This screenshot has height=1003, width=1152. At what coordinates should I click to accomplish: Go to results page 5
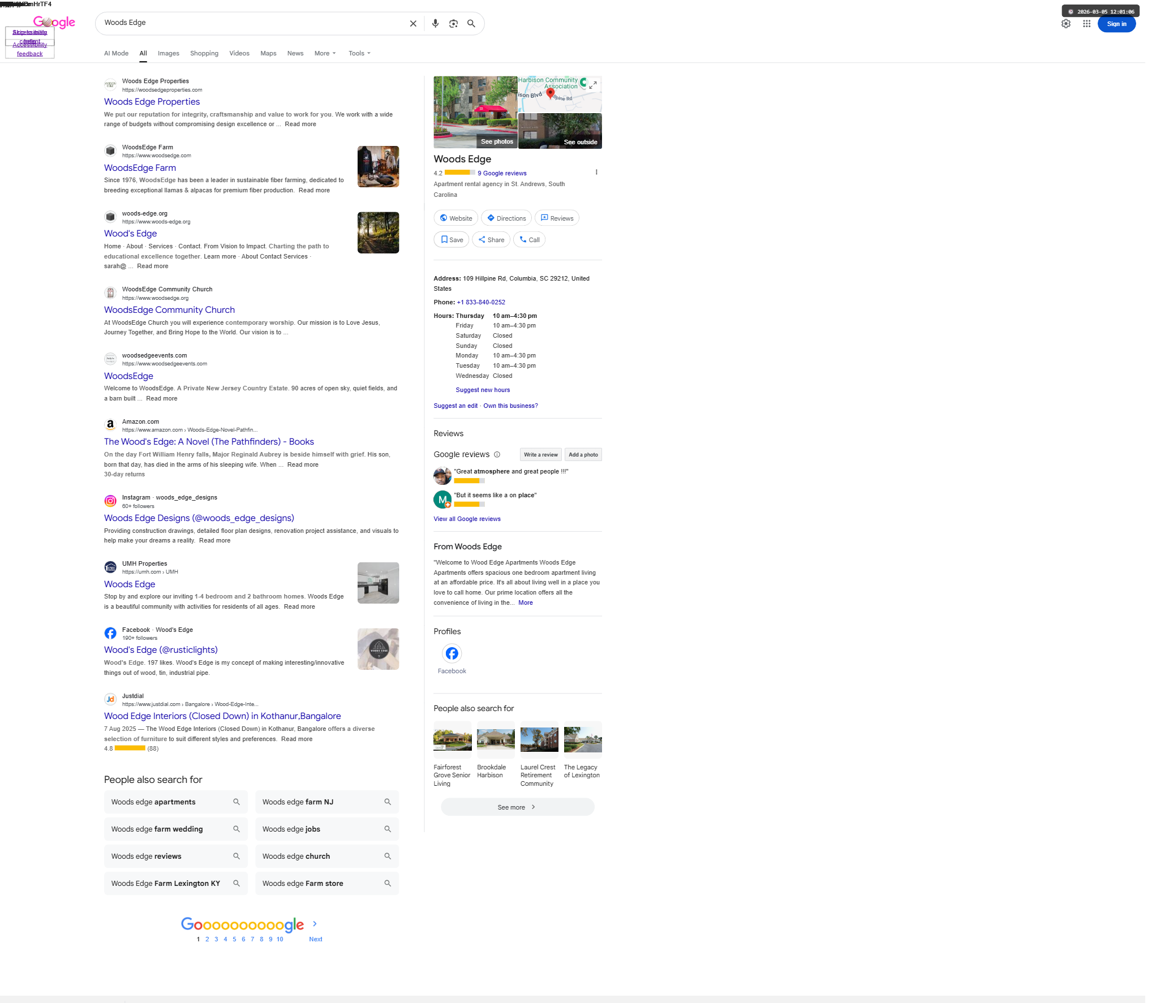234,939
